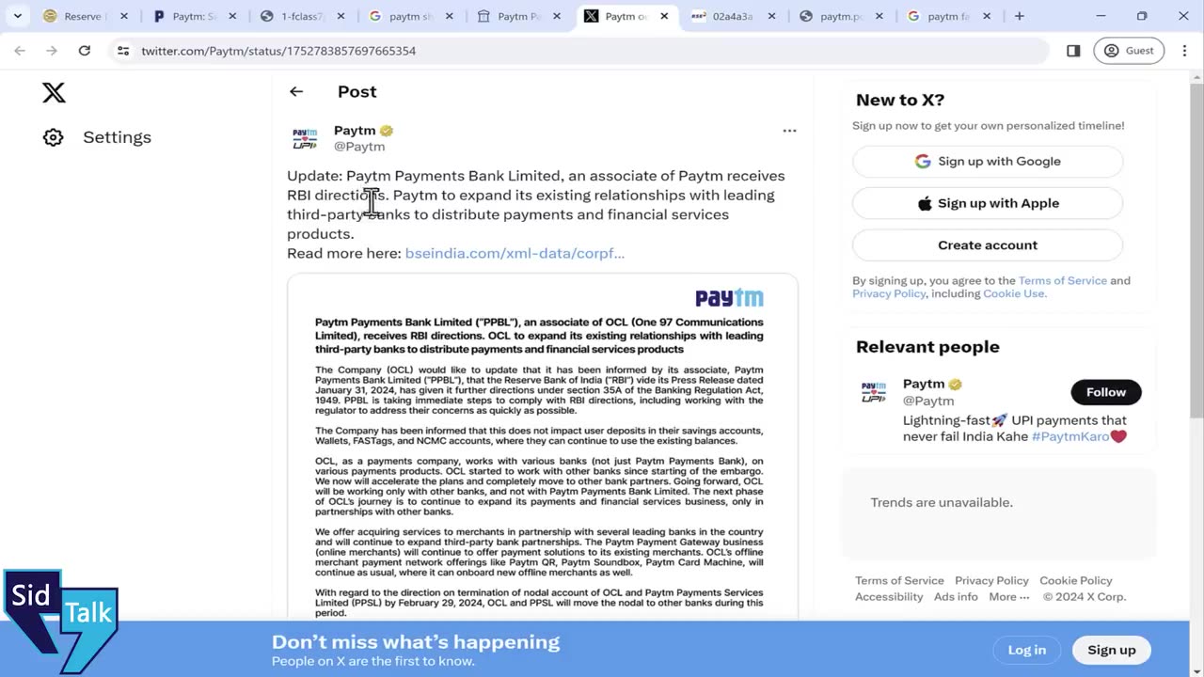Open #PaytmKaro hashtag
Viewport: 1204px width, 677px height.
click(x=1070, y=436)
